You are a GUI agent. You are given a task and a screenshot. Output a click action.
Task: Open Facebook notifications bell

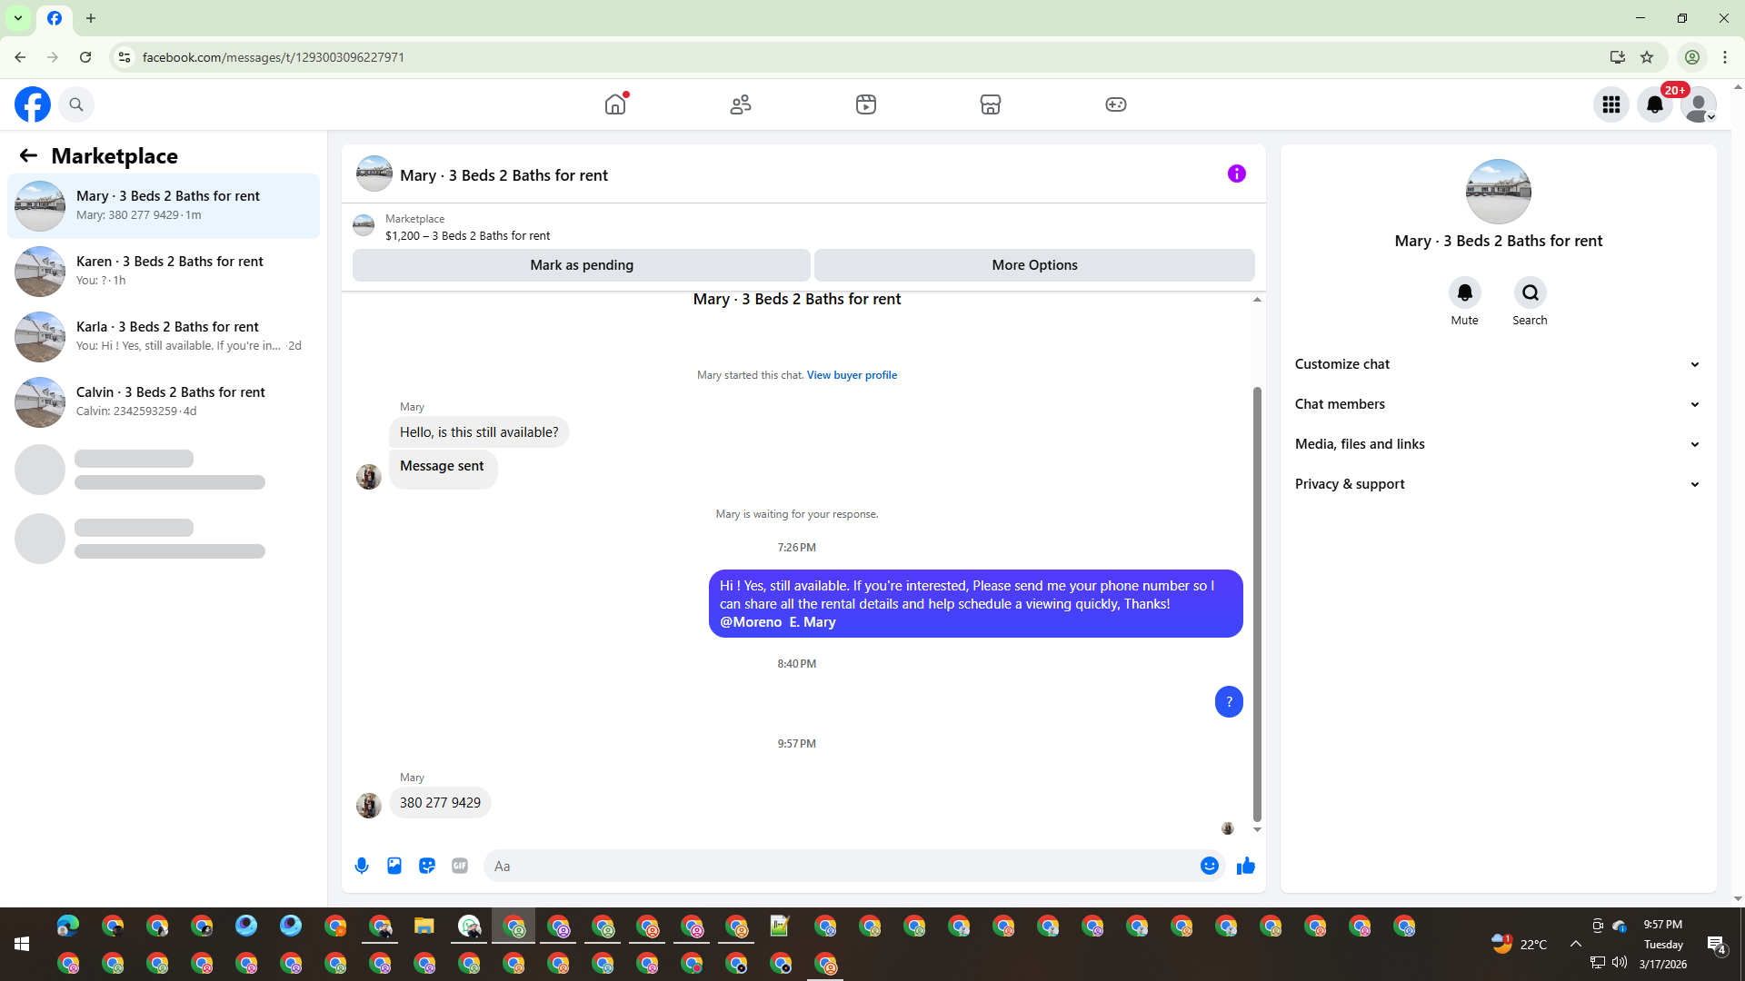(1655, 104)
